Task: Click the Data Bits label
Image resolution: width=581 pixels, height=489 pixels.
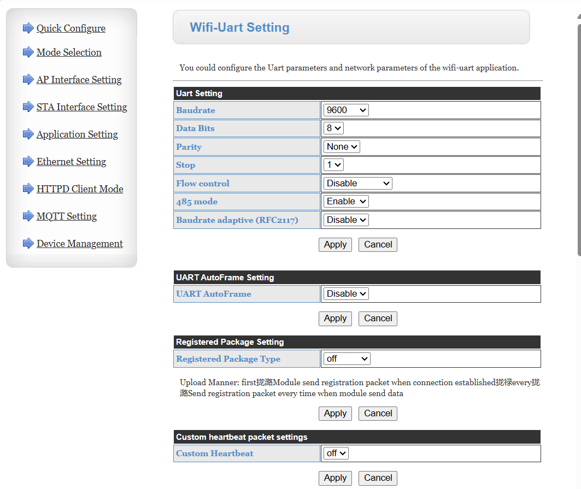Action: [x=195, y=128]
